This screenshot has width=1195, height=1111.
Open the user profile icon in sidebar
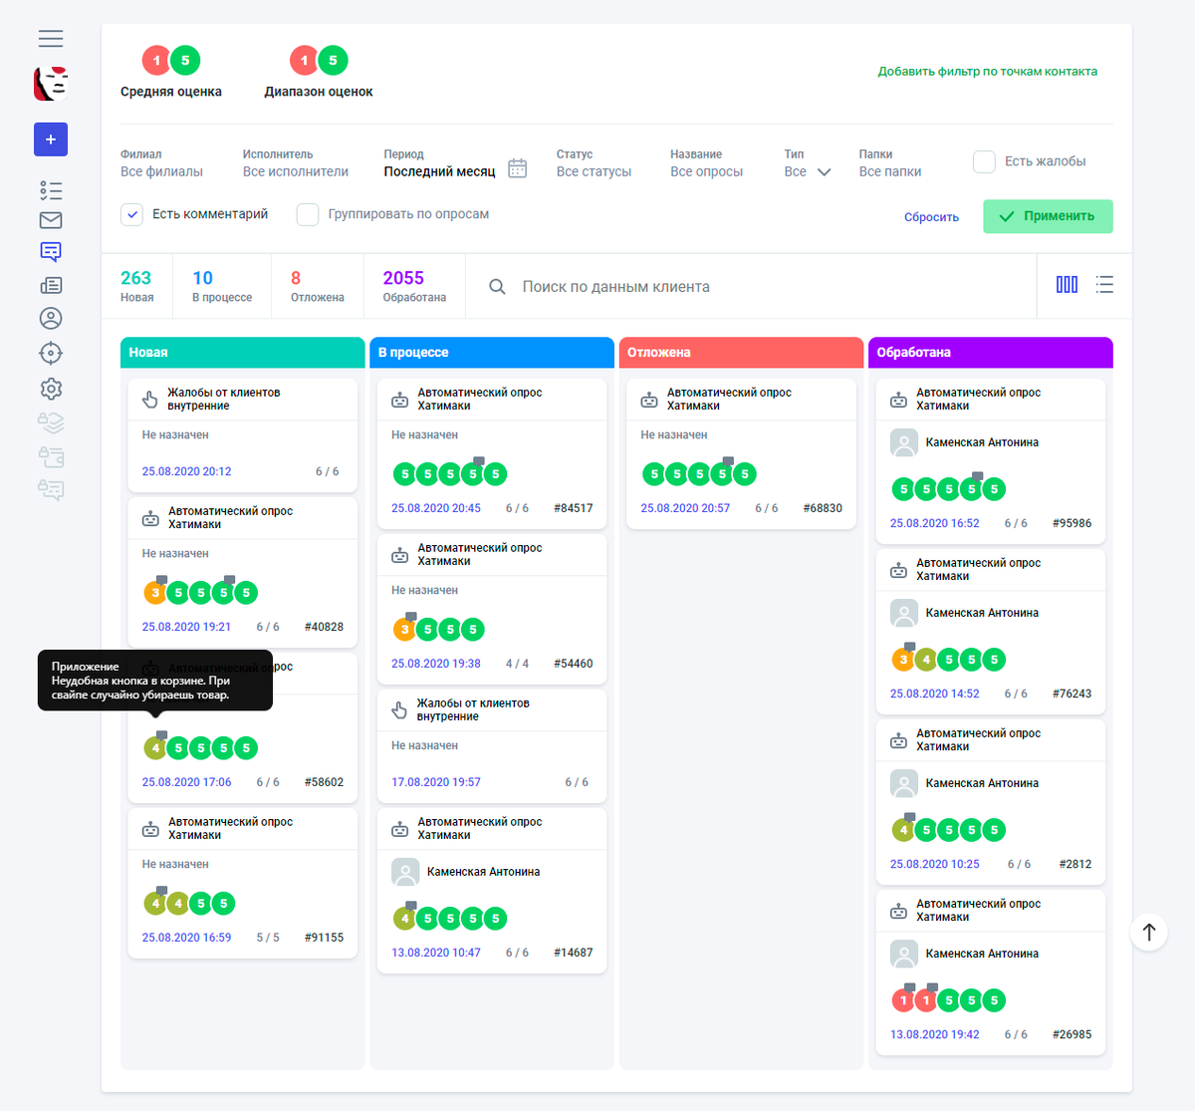51,318
